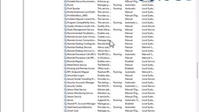Screen dimensions: 199x112
Task: Select the Print Spooler service name
Action: 73,8
